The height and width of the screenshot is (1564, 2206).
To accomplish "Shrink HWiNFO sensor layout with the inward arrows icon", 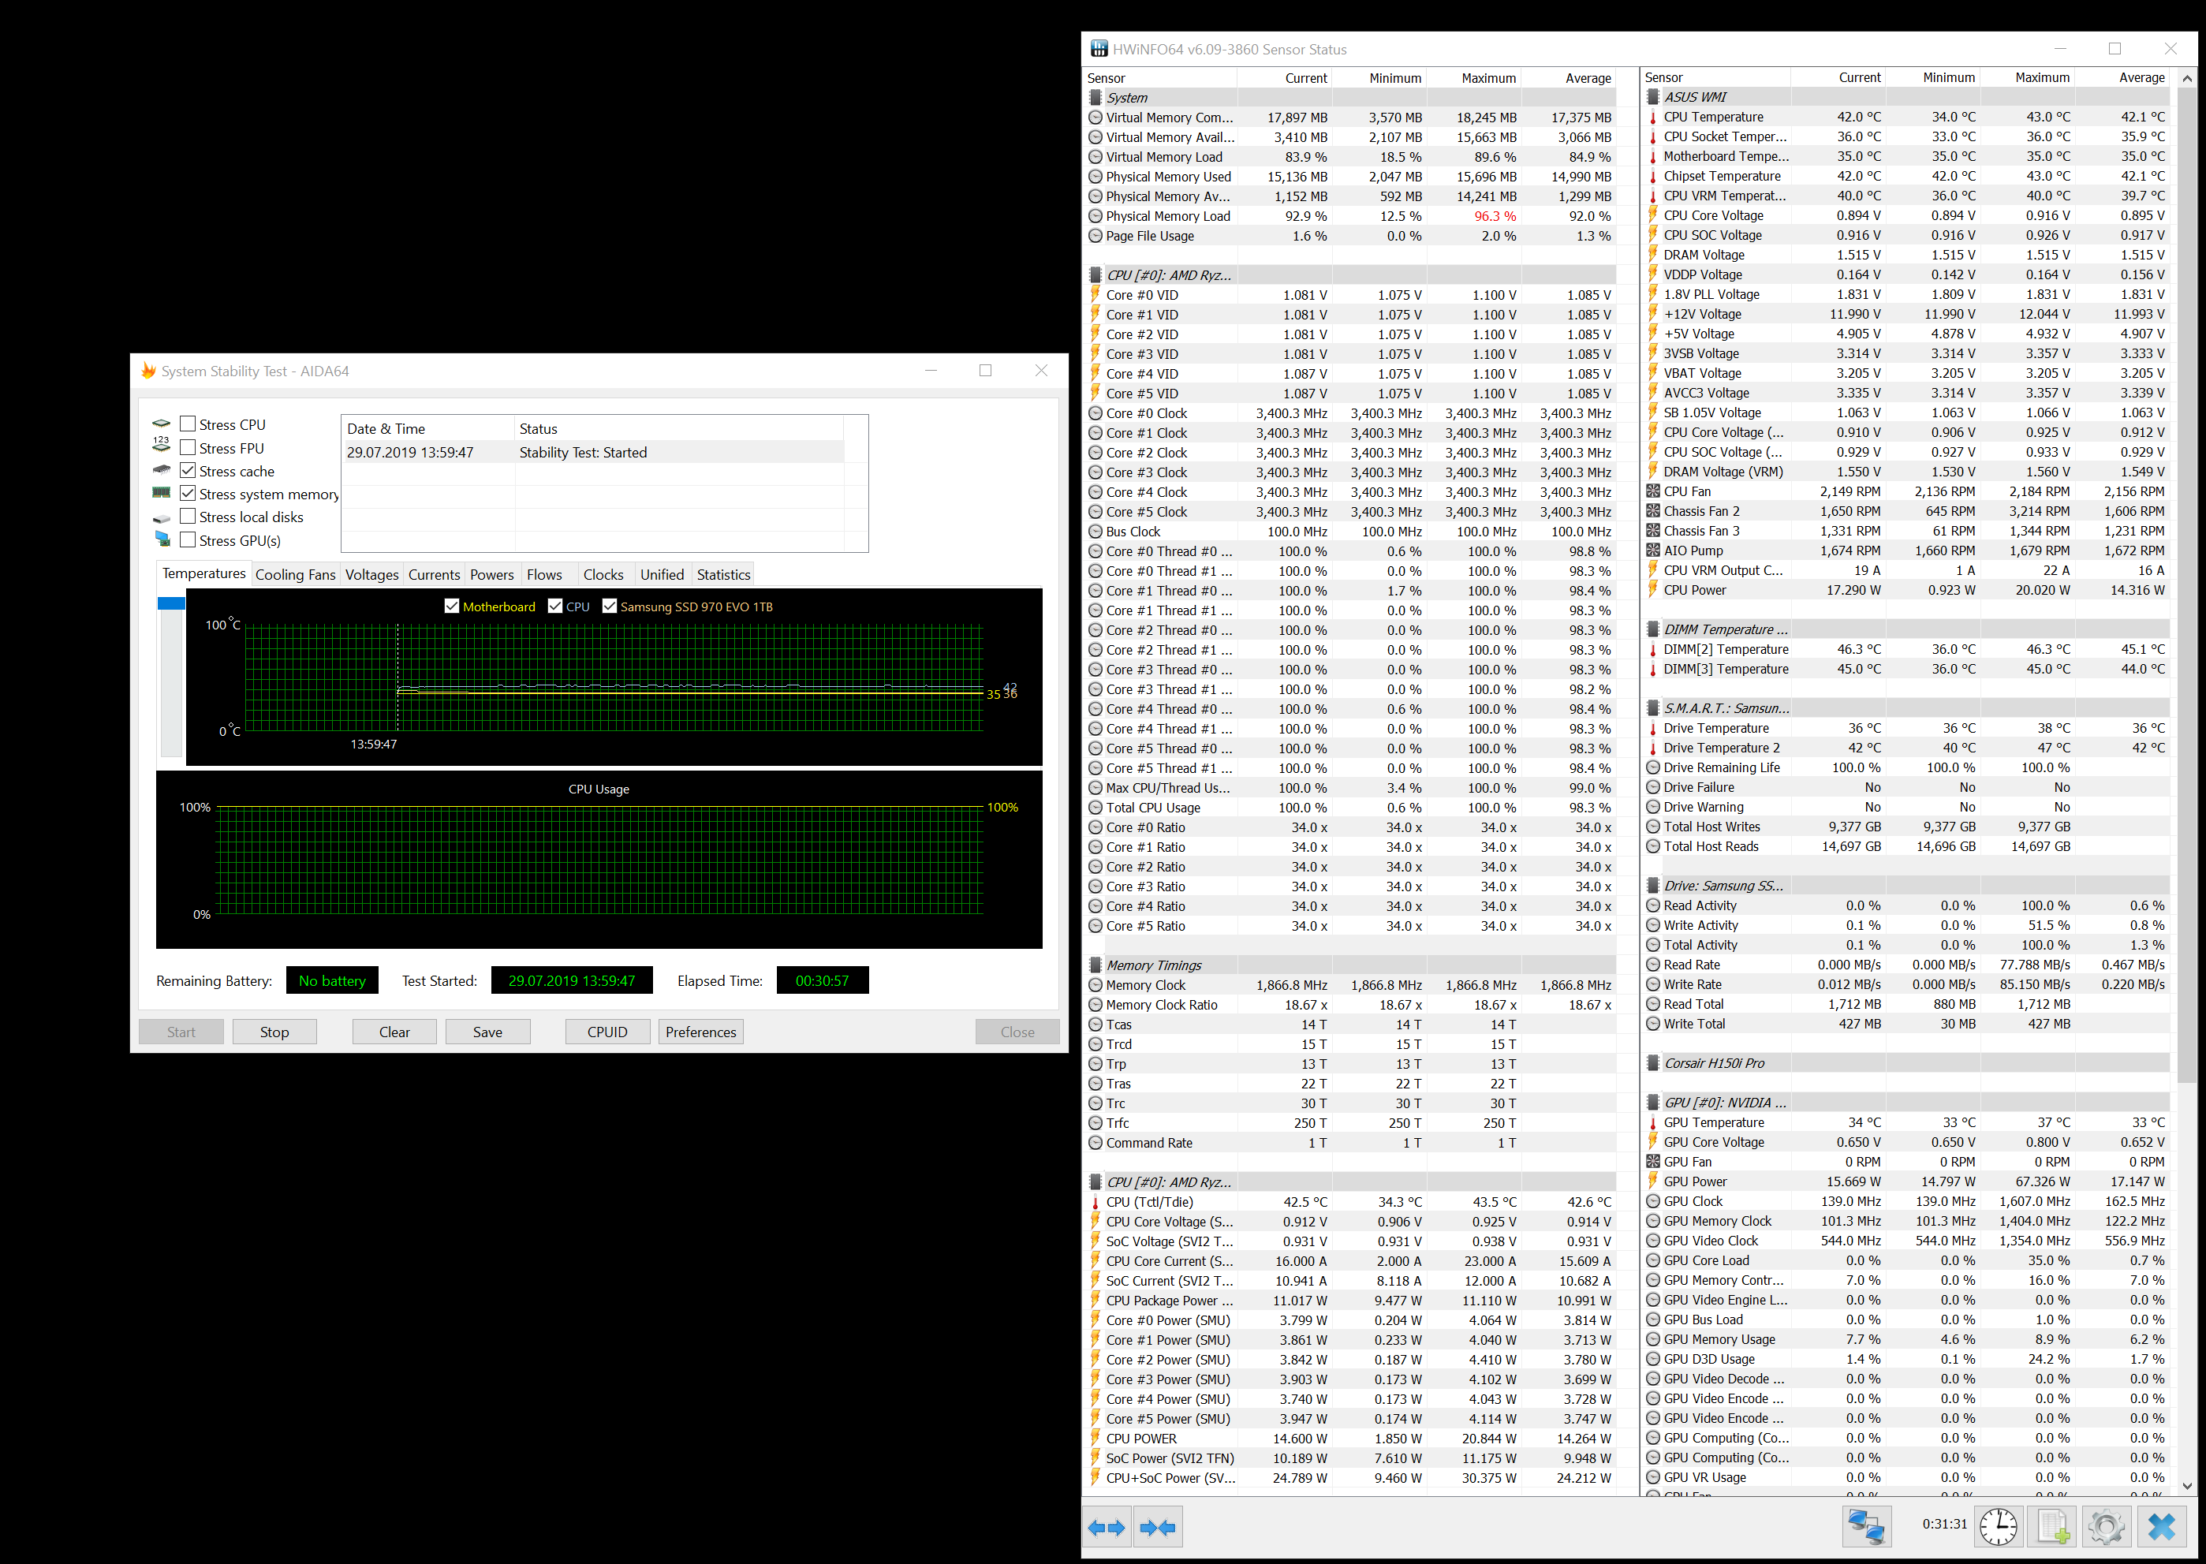I will 1157,1528.
